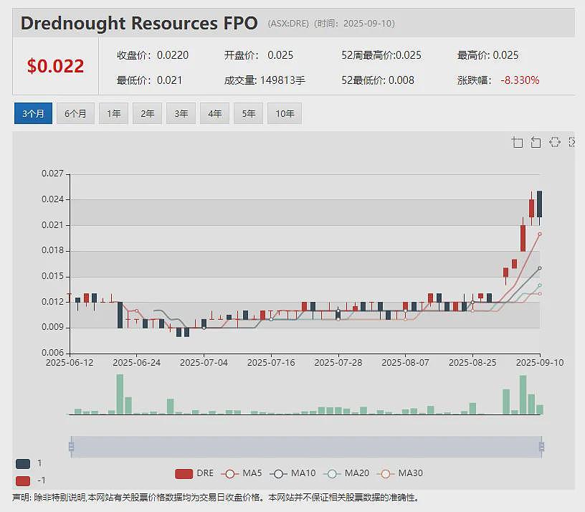Click the 2025-06-24 x-axis date label
Image resolution: width=585 pixels, height=512 pixels.
(136, 363)
